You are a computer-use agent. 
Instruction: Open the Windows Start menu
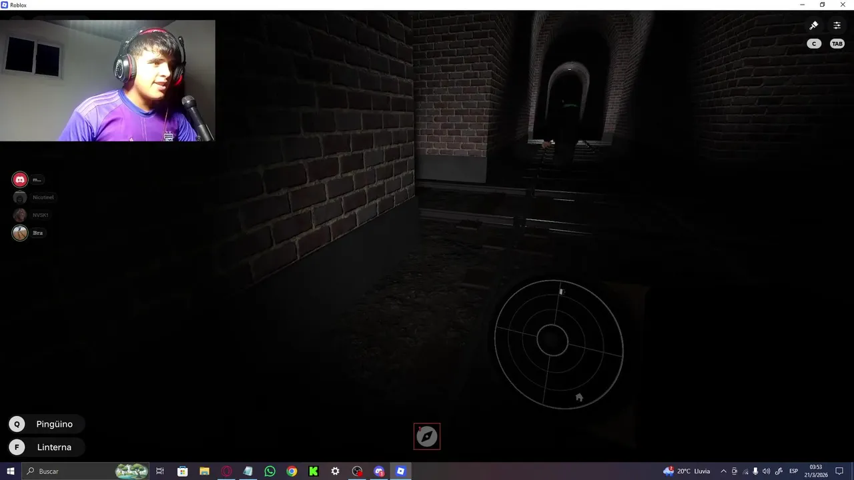(11, 471)
